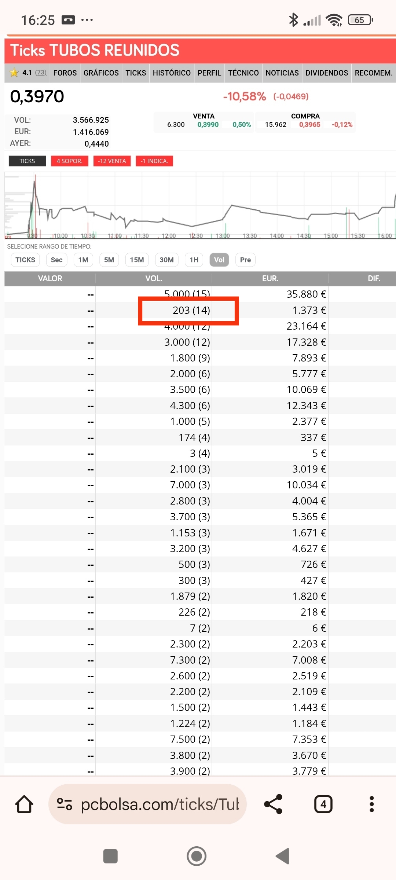Tap the browser address bar URL
This screenshot has width=396, height=880.
click(x=159, y=804)
